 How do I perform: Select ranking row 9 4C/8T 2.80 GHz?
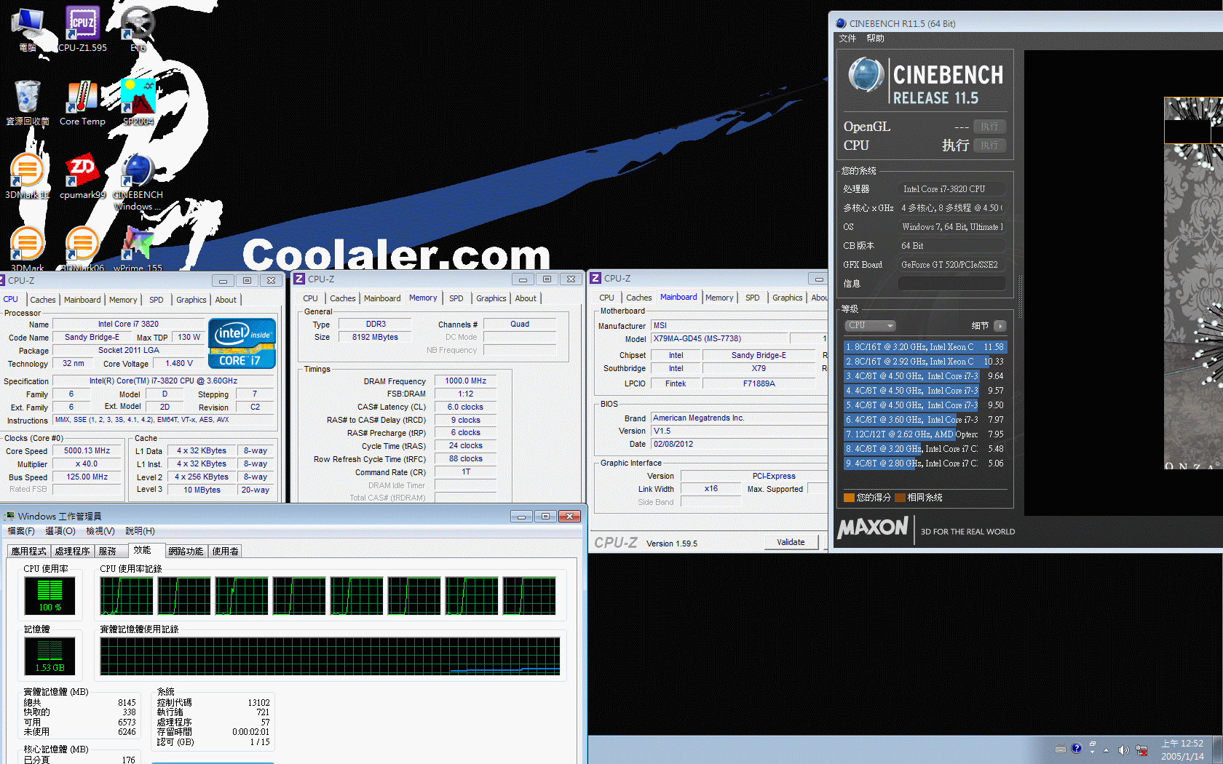(925, 463)
